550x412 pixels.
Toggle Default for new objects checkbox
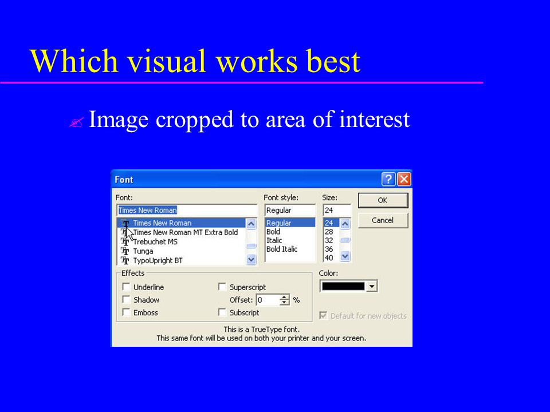(x=323, y=316)
